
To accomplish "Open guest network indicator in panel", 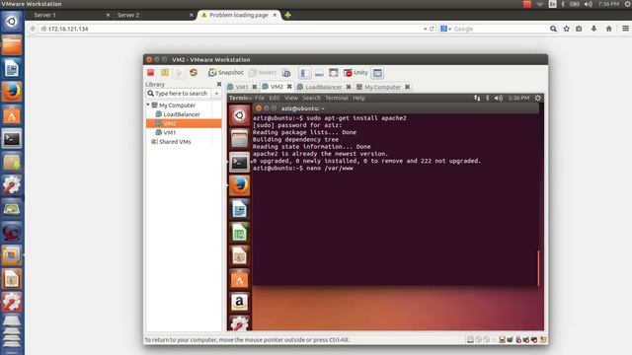I will pos(477,98).
